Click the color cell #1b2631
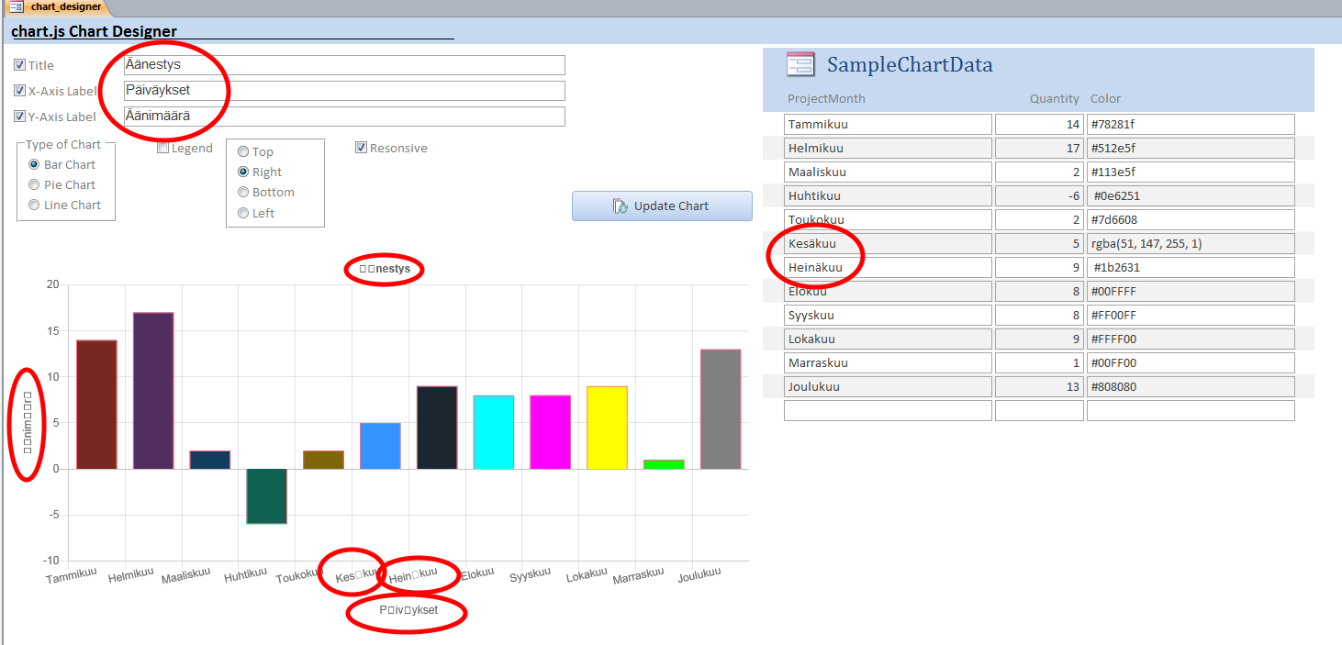The height and width of the screenshot is (645, 1342). point(1191,267)
